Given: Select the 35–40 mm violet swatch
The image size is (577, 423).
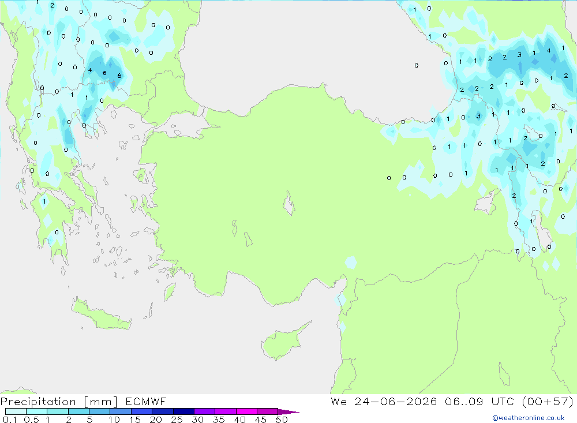Looking at the screenshot, I should [x=226, y=411].
